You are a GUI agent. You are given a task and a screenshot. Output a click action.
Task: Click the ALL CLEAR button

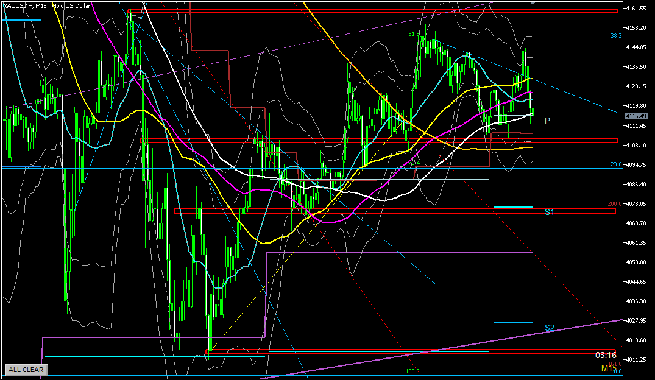26,369
